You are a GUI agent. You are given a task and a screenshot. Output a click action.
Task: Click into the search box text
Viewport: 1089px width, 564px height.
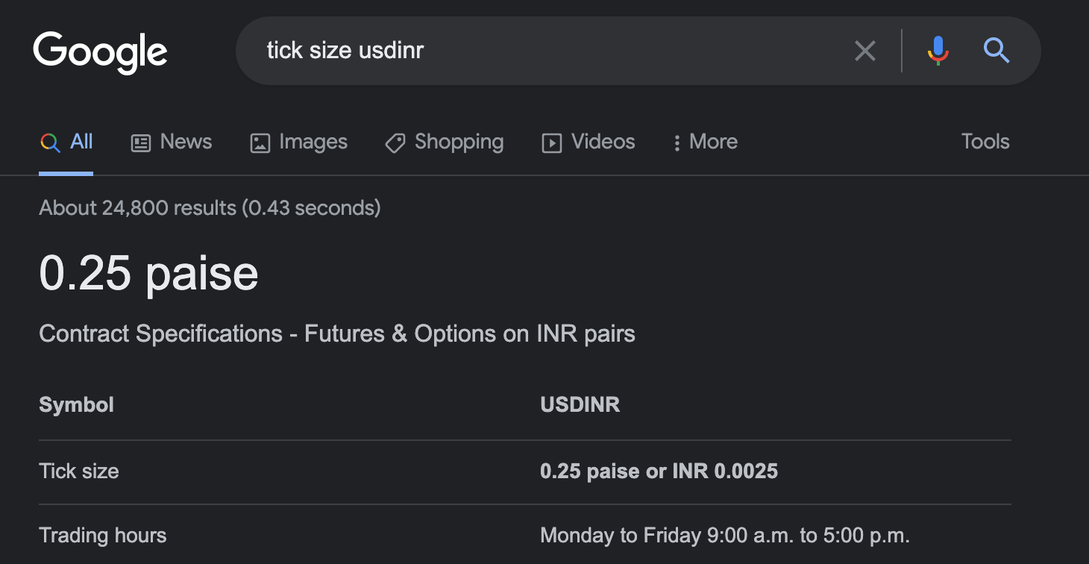(345, 51)
